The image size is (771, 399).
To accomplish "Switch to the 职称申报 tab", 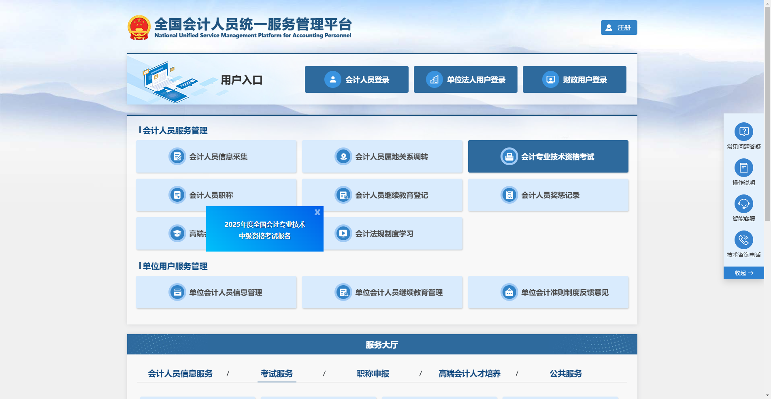I will click(x=373, y=374).
